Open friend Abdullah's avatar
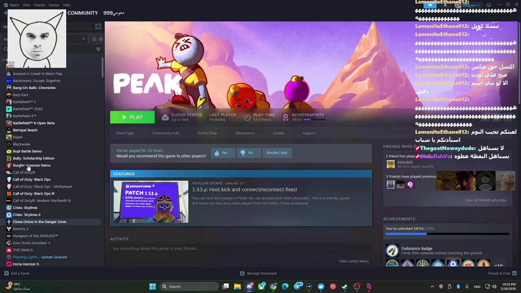The height and width of the screenshot is (293, 521). (391, 164)
